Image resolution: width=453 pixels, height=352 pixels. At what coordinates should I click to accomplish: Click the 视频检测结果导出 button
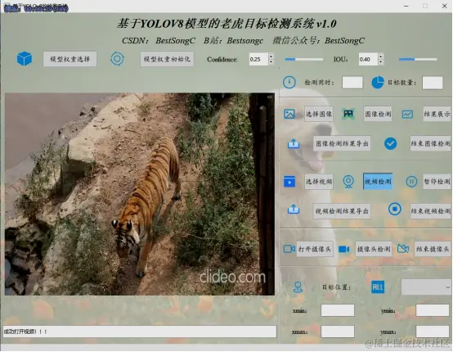point(342,211)
